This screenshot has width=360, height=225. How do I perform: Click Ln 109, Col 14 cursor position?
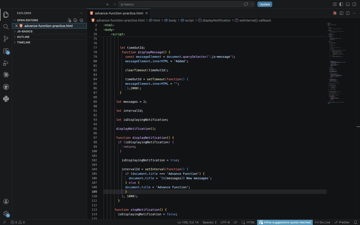click(x=188, y=222)
